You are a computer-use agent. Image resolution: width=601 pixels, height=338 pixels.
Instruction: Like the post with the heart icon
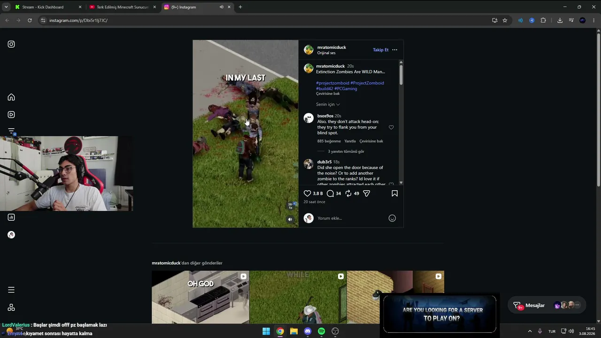pos(308,193)
